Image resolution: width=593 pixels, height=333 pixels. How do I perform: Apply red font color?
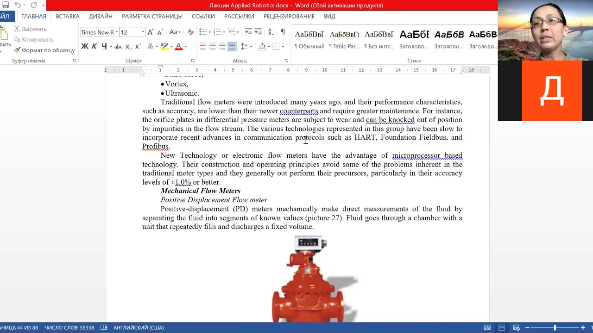coord(178,46)
